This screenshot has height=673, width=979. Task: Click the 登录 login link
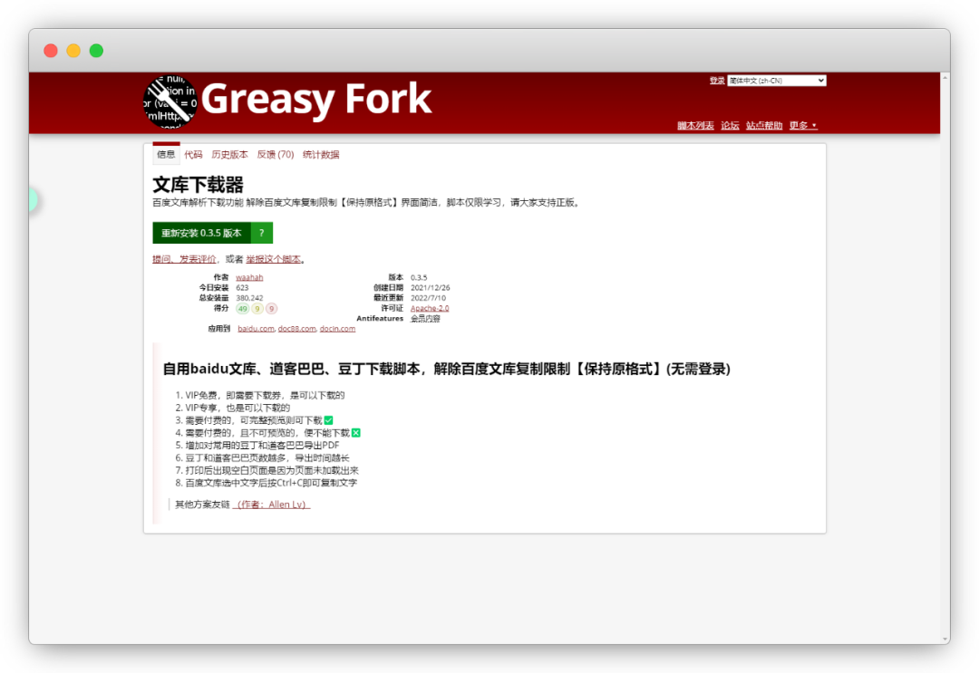point(717,81)
